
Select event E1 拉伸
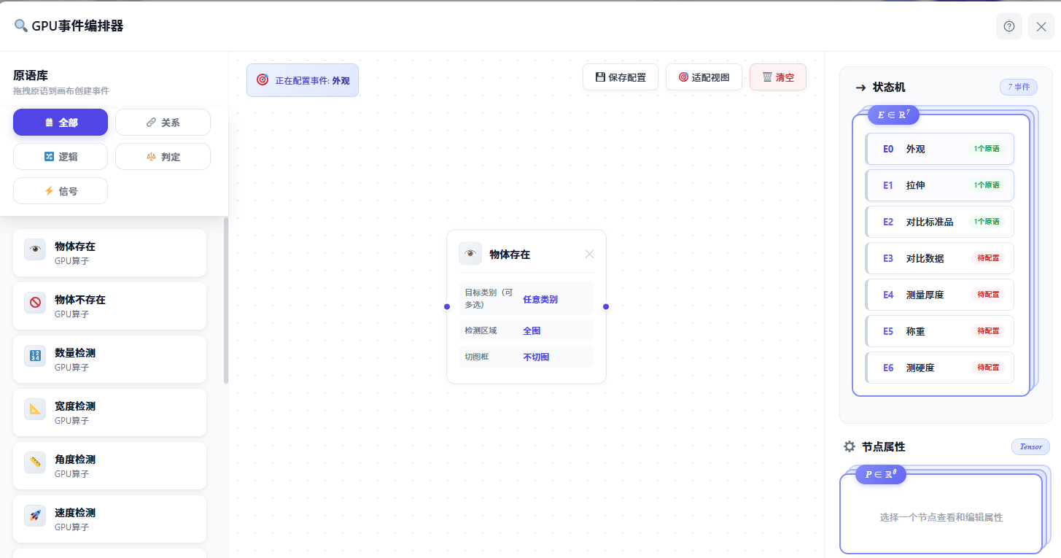coord(939,185)
